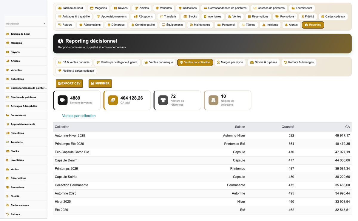Screen dimensions: 358x221
Task: Open Démarque in top navigation
Action: pyautogui.click(x=116, y=25)
